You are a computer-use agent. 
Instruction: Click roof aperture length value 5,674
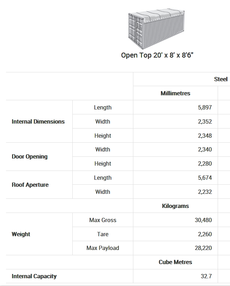tap(205, 178)
